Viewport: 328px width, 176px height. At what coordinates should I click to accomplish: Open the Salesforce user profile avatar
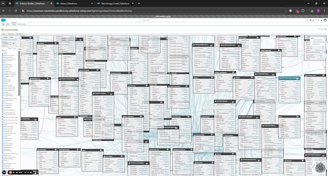[x=325, y=20]
